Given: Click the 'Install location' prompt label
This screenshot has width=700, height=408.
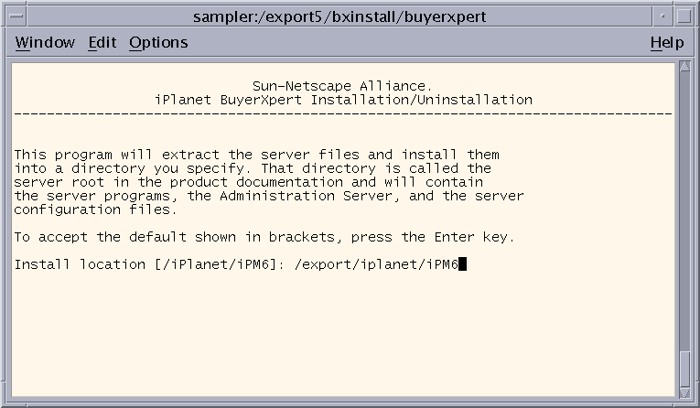Looking at the screenshot, I should [80, 264].
